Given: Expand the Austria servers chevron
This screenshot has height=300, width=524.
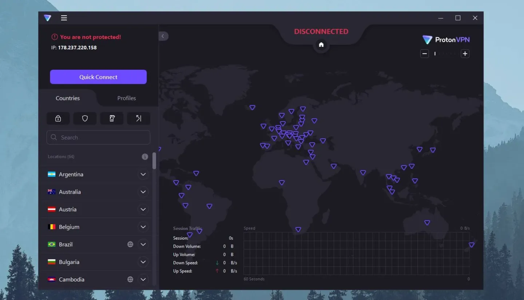Looking at the screenshot, I should point(143,209).
